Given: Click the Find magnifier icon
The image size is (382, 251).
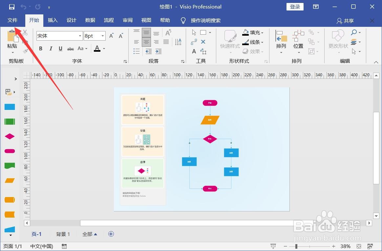Looking at the screenshot, I should pyautogui.click(x=354, y=32).
